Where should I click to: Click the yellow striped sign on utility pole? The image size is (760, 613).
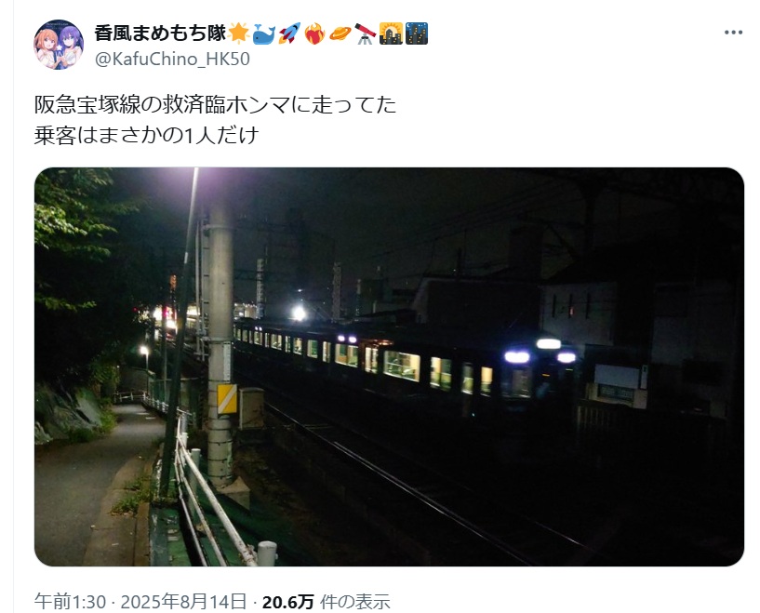227,399
